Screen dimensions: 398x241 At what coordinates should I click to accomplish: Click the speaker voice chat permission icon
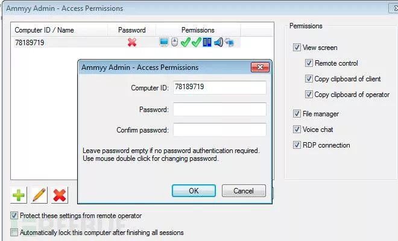[218, 43]
